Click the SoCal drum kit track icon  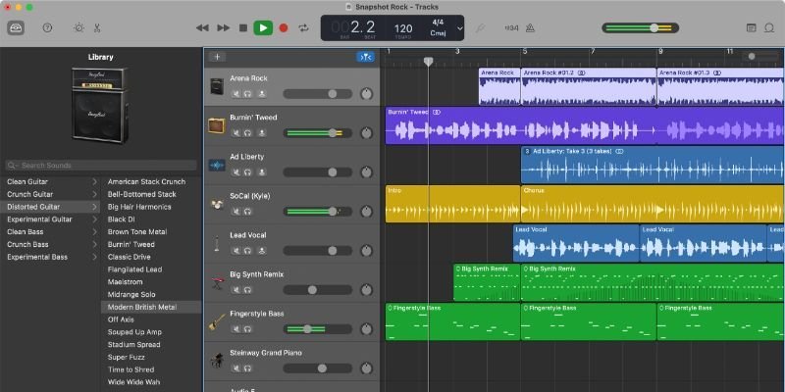pyautogui.click(x=217, y=204)
